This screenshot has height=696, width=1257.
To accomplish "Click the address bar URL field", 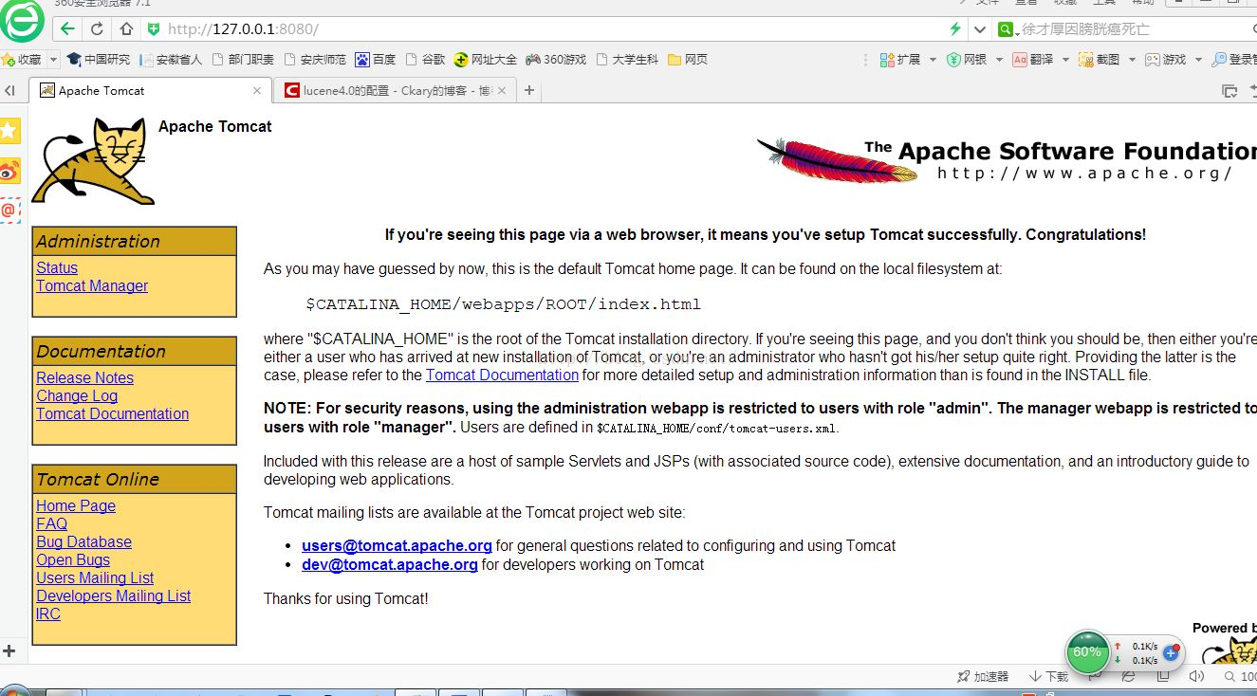I will [556, 29].
